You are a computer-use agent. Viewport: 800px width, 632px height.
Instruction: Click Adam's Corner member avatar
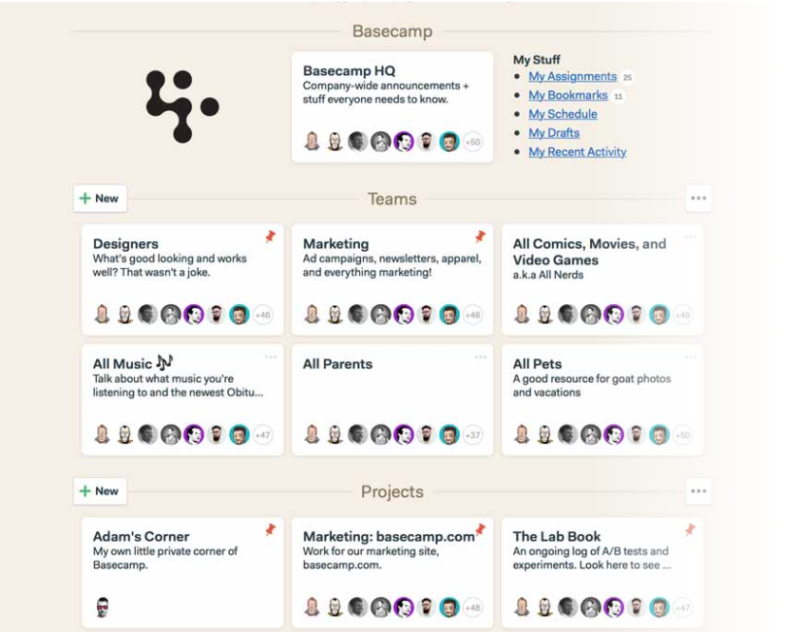103,607
